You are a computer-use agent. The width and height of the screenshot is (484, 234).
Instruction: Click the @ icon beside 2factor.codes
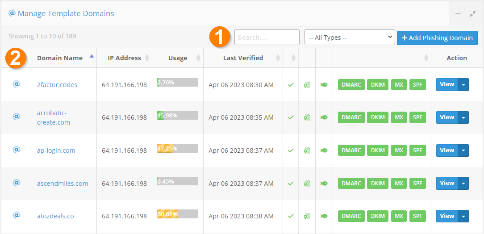coord(17,84)
